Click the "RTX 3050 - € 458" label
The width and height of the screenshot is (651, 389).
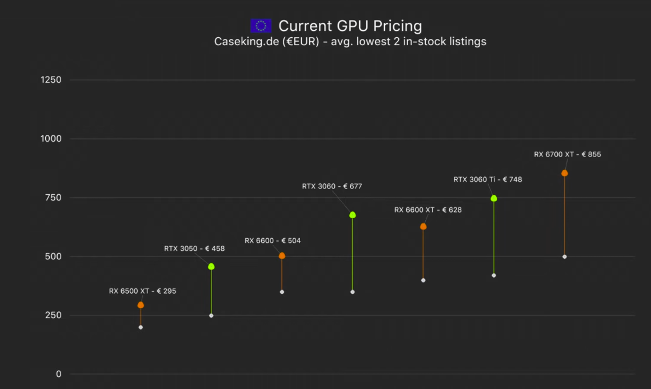[x=194, y=248]
